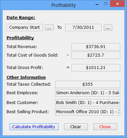Click the Best Selling Product: label
This screenshot has height=138, width=127.
pos(28,112)
